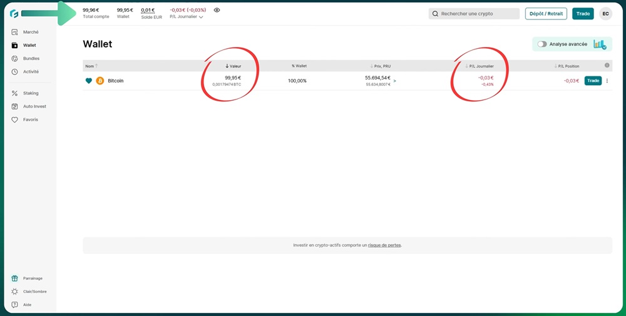The height and width of the screenshot is (316, 626).
Task: Sort by P/L Position column
Action: [x=567, y=66]
